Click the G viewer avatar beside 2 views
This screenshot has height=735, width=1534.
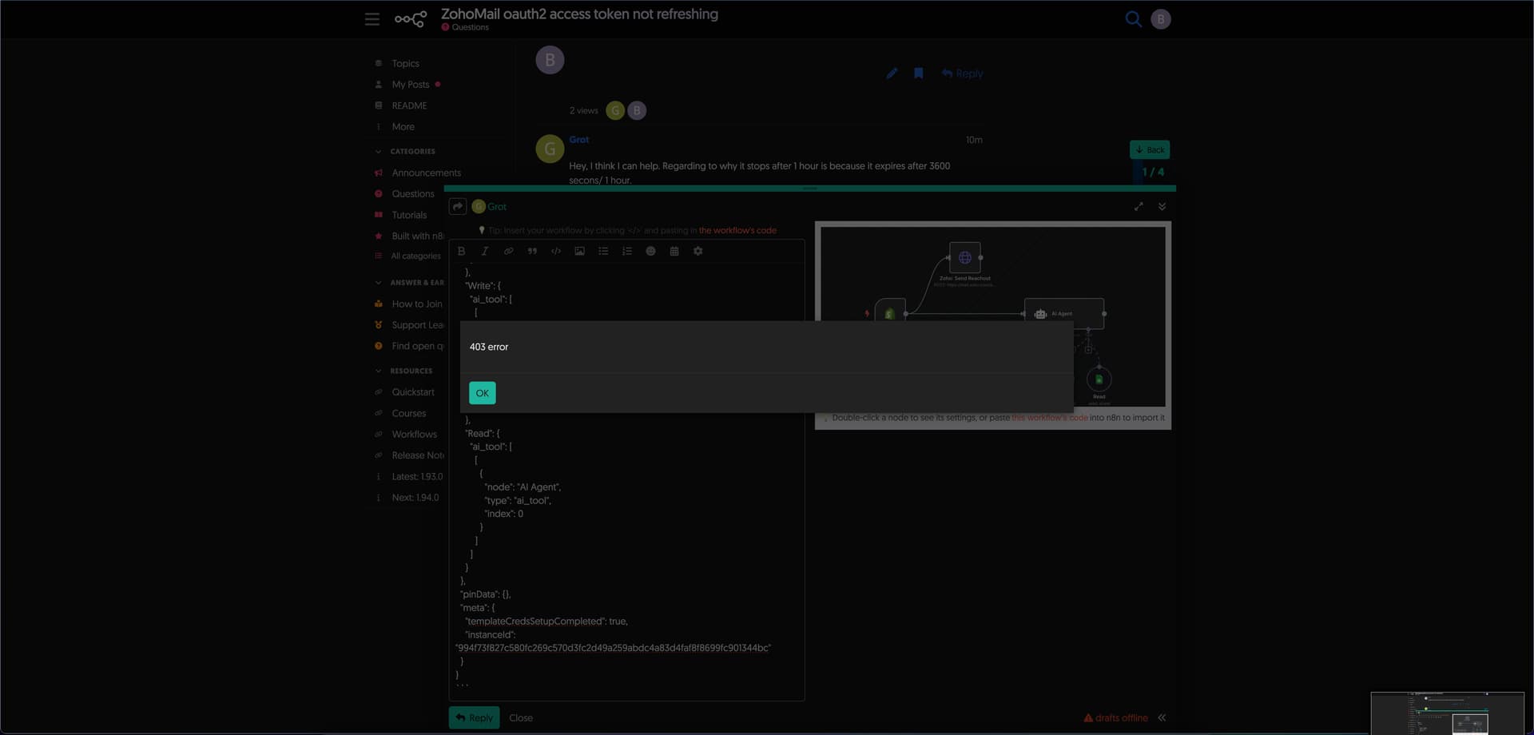click(615, 110)
